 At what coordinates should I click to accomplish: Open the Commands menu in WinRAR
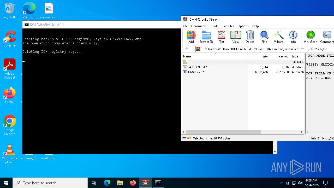pyautogui.click(x=199, y=26)
